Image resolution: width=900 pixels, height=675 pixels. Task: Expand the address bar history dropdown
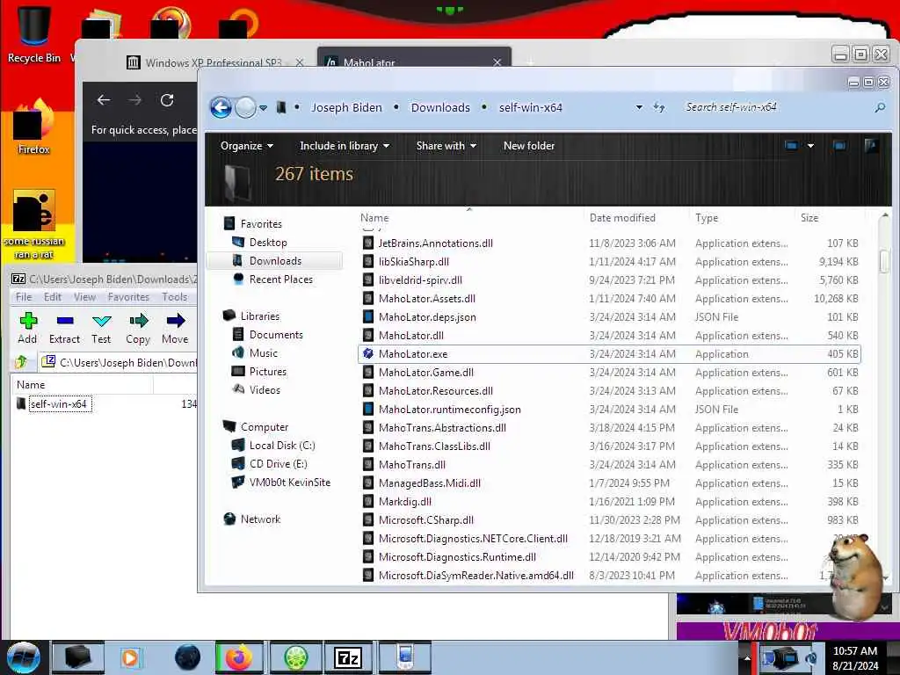click(x=639, y=107)
